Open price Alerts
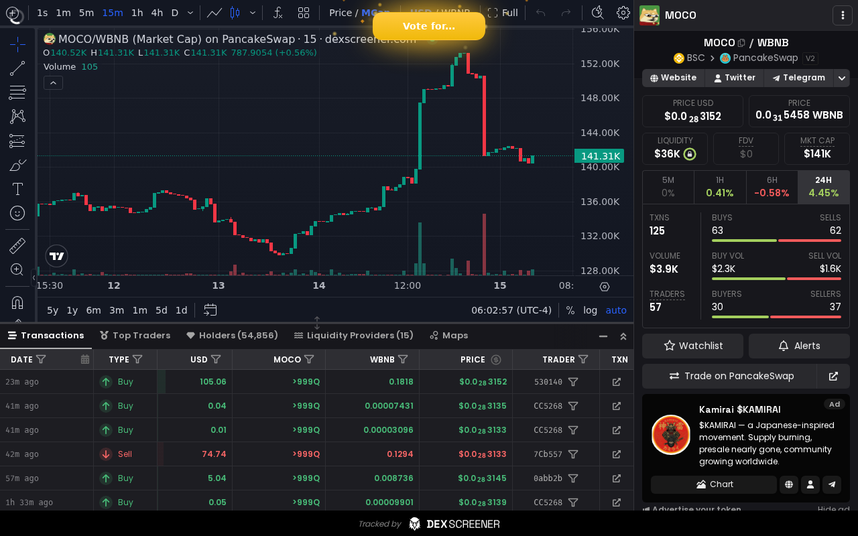The image size is (858, 536). point(799,346)
